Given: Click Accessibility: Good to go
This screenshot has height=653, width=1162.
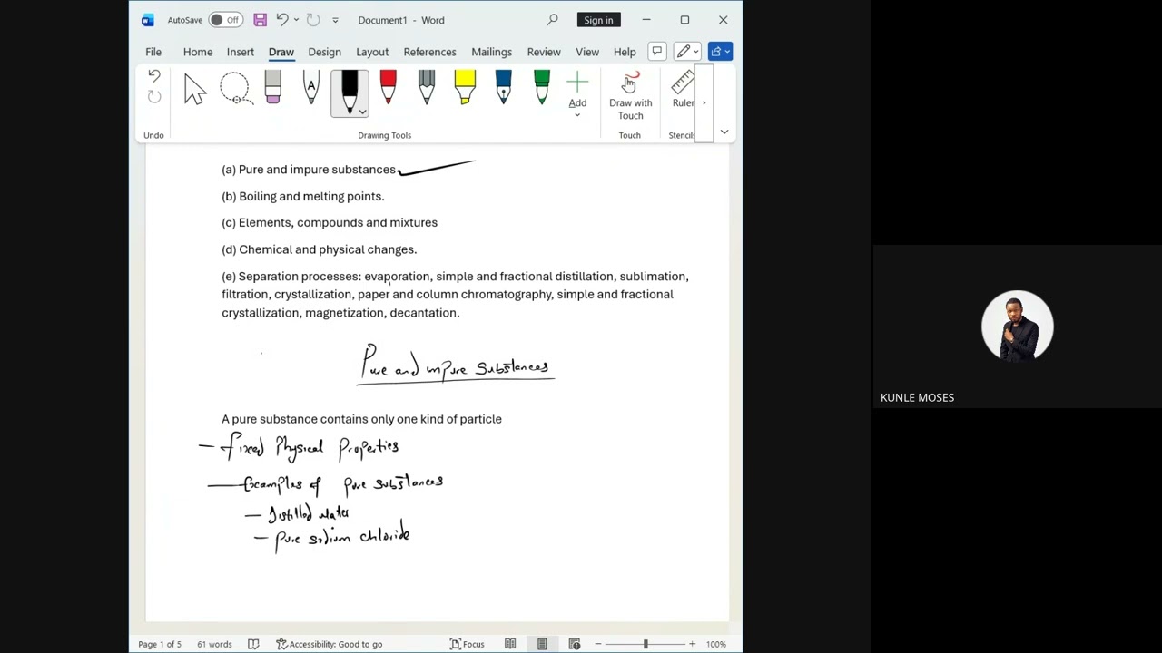Looking at the screenshot, I should click(x=329, y=644).
